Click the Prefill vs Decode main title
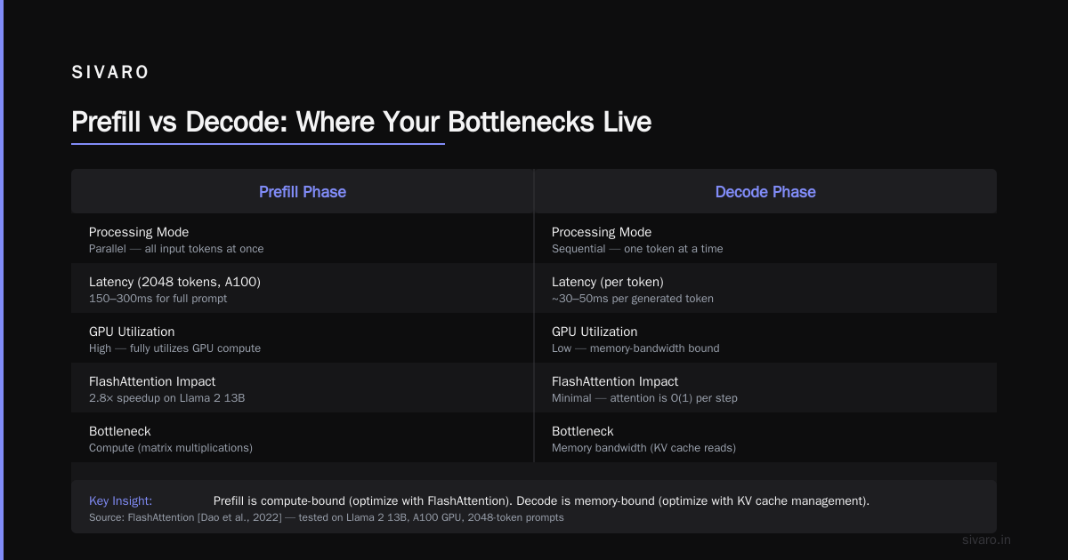This screenshot has width=1068, height=560. point(361,122)
